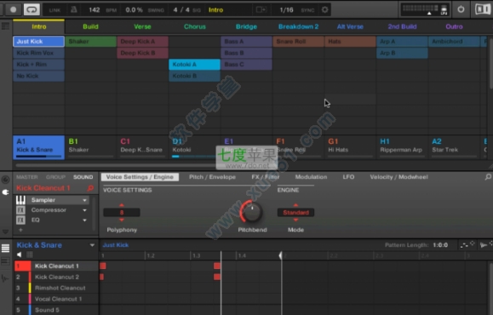Select group B1 Shaker

pyautogui.click(x=90, y=147)
